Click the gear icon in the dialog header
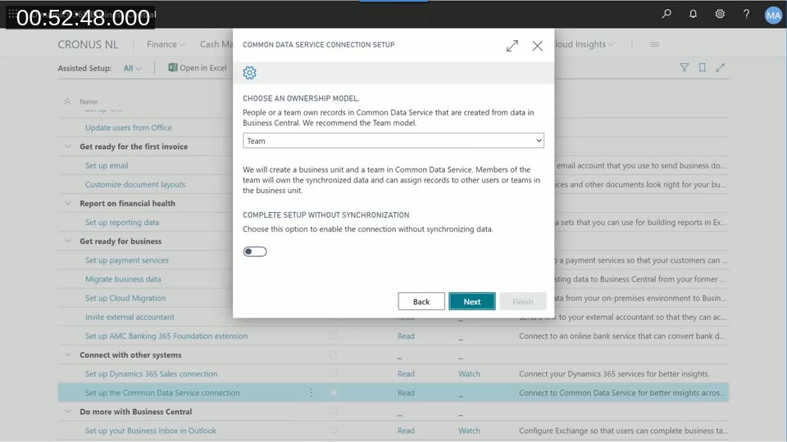Viewport: 787px width, 442px height. point(249,73)
